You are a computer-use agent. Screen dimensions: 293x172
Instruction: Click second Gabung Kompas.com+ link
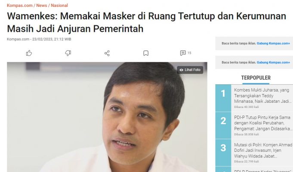click(x=273, y=62)
